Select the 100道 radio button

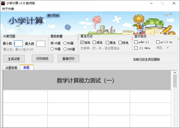65,49
